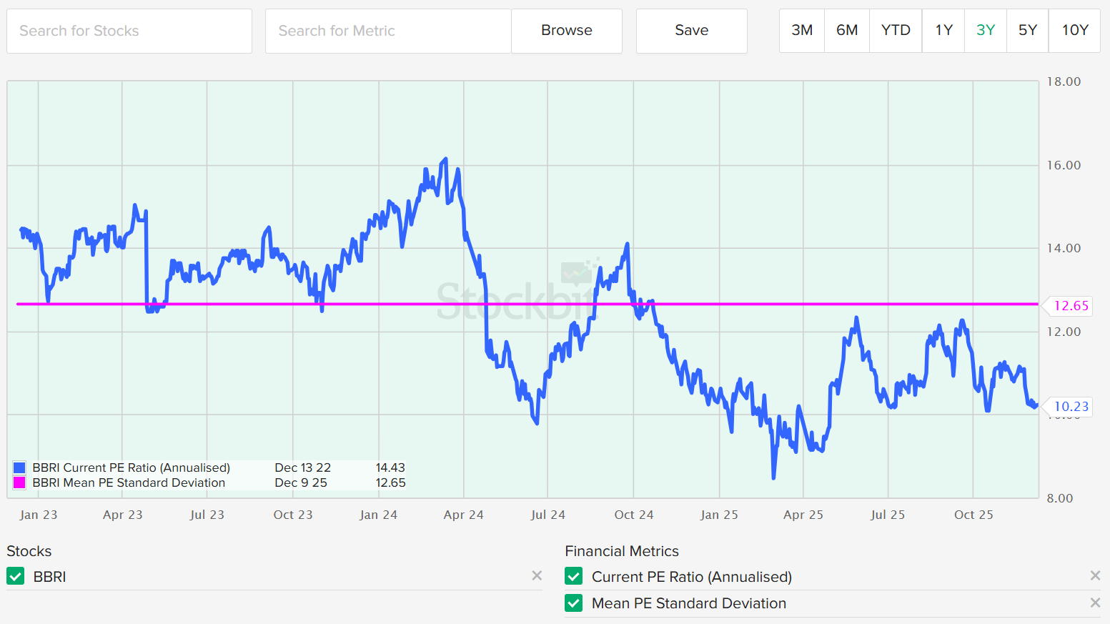Switch chart to YTD range
This screenshot has height=624, width=1110.
point(896,30)
